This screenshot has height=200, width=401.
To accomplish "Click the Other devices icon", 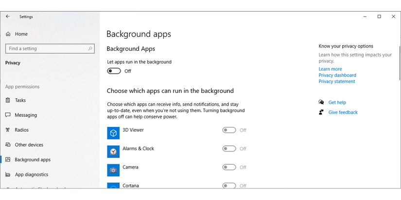I will coord(8,145).
